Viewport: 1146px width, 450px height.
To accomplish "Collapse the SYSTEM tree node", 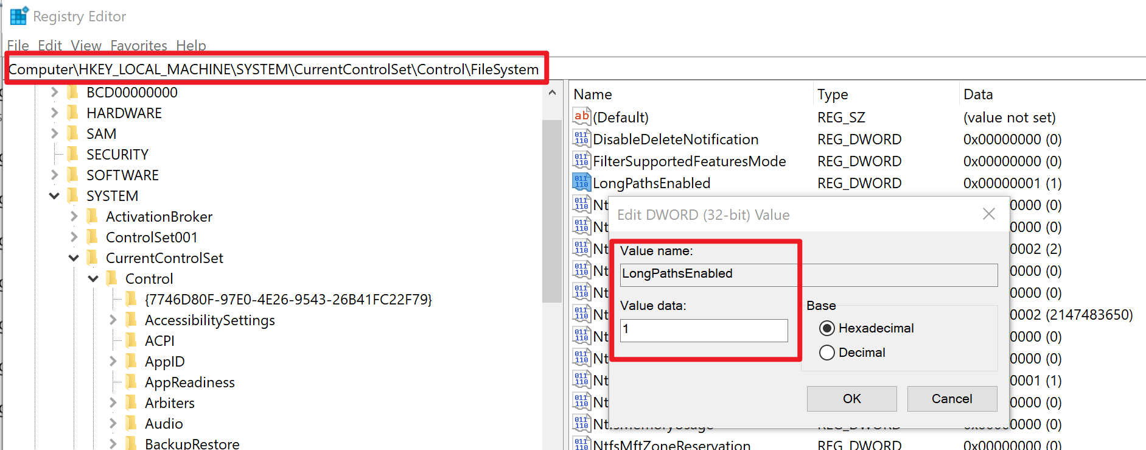I will pyautogui.click(x=54, y=195).
